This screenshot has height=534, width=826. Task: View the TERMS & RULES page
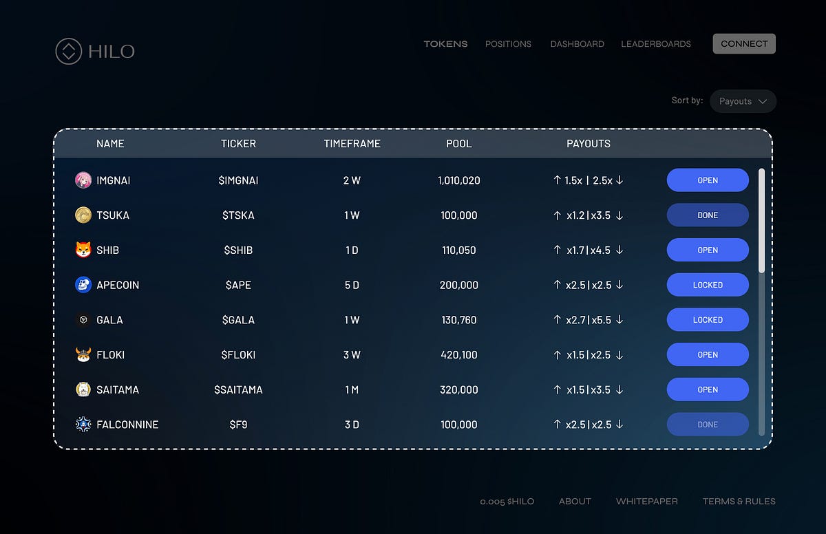click(x=739, y=501)
